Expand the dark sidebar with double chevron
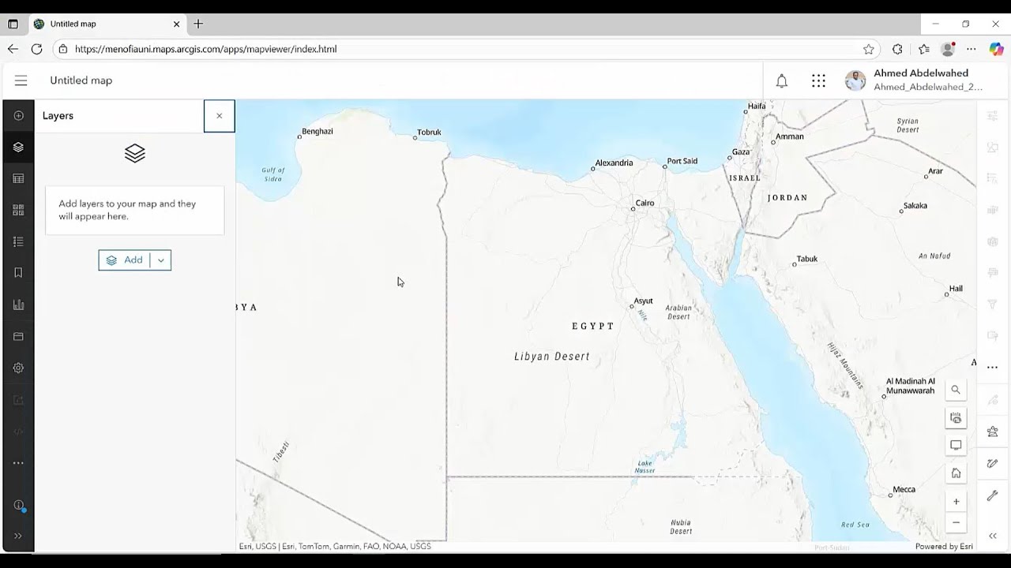 click(x=18, y=536)
